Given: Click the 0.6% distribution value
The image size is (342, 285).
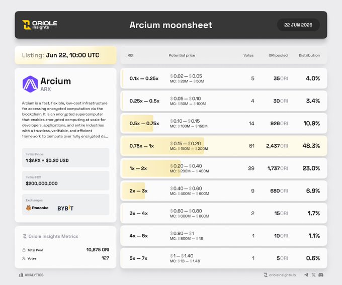Looking at the screenshot, I should (313, 258).
